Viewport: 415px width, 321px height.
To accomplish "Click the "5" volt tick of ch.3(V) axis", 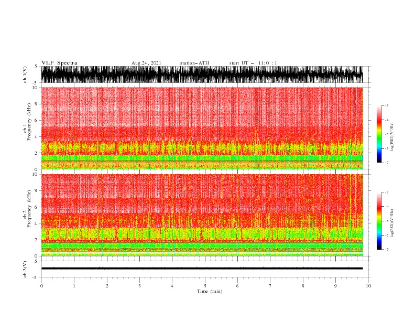I will tap(36, 261).
